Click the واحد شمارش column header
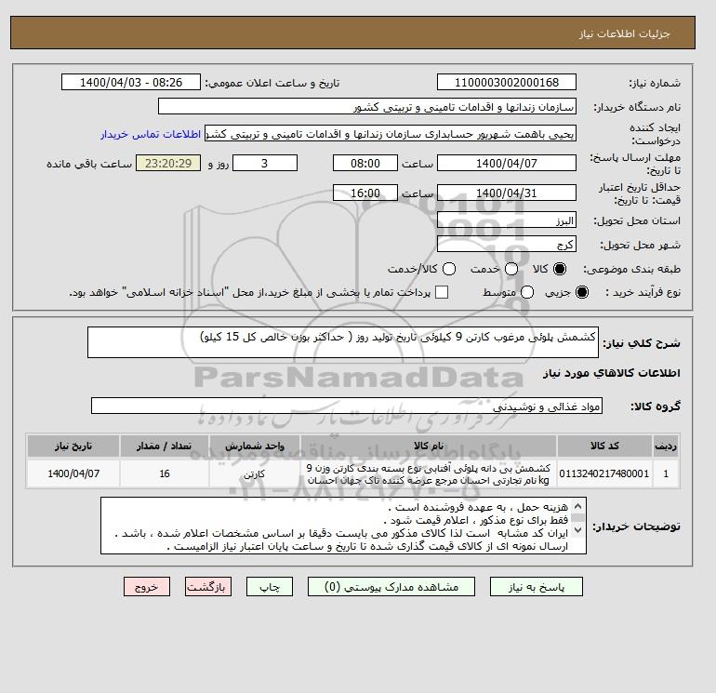This screenshot has width=716, height=693. click(x=255, y=446)
